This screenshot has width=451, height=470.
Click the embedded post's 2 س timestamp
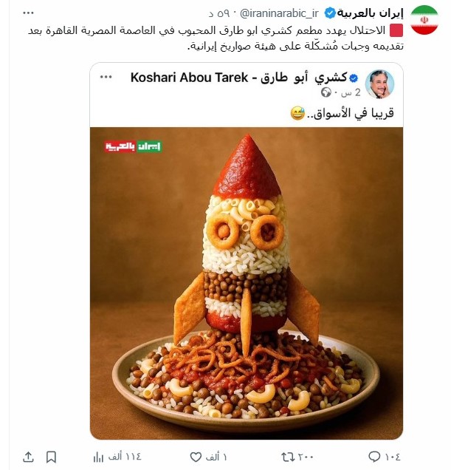346,93
